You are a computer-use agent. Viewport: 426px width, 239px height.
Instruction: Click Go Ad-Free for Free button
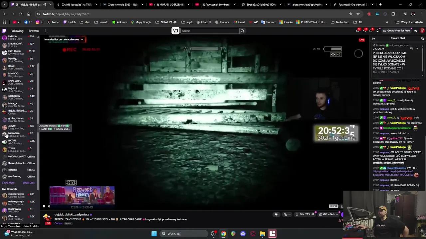tap(396, 31)
